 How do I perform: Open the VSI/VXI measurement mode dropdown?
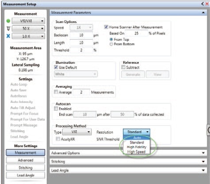coord(28,21)
